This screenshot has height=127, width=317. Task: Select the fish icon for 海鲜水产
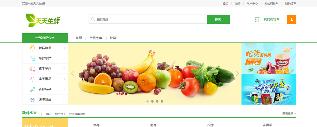(32, 58)
